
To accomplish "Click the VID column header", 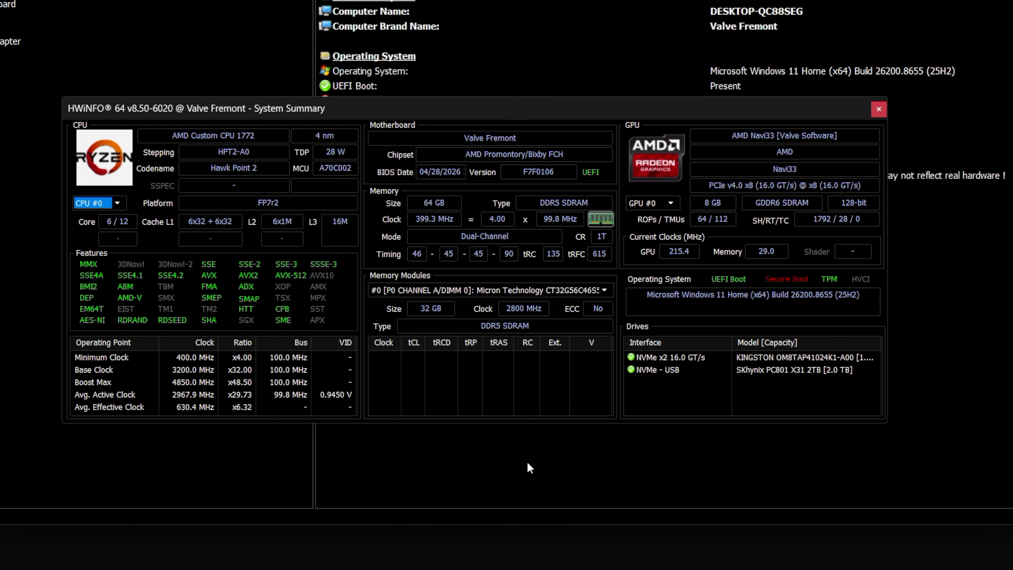I will tap(334, 343).
